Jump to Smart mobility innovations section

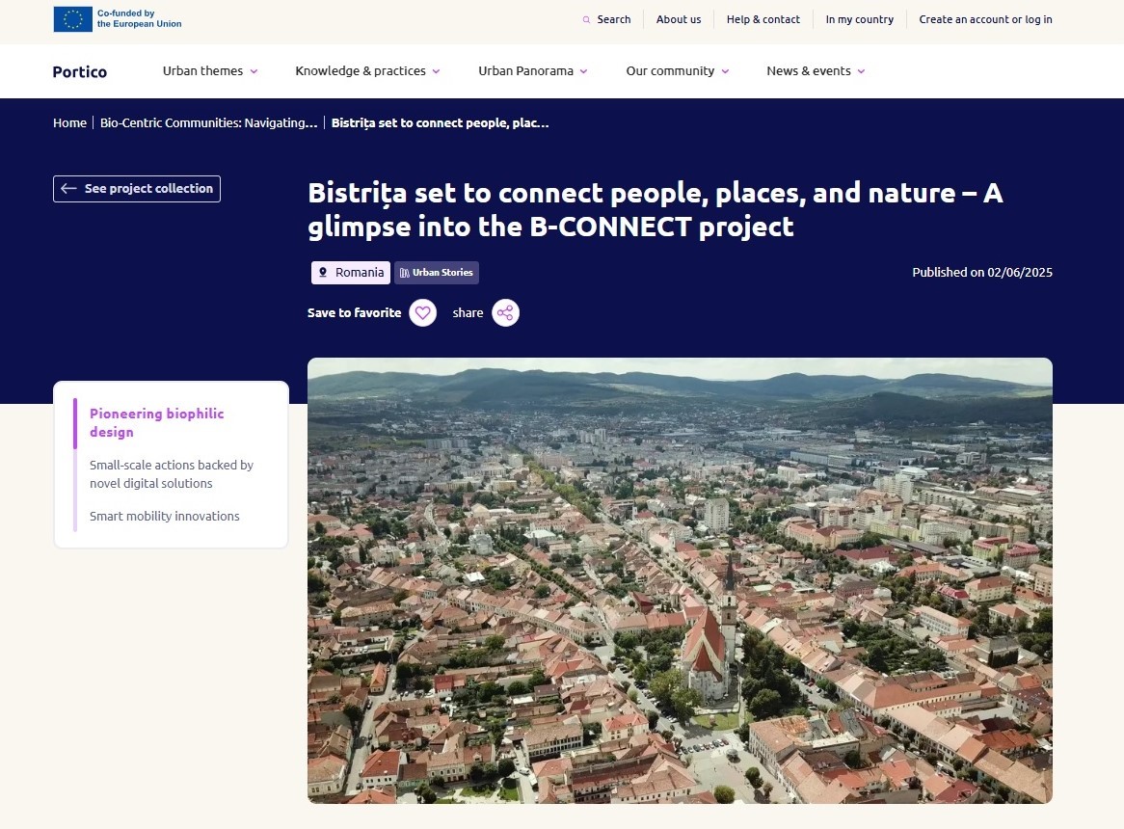tap(165, 517)
